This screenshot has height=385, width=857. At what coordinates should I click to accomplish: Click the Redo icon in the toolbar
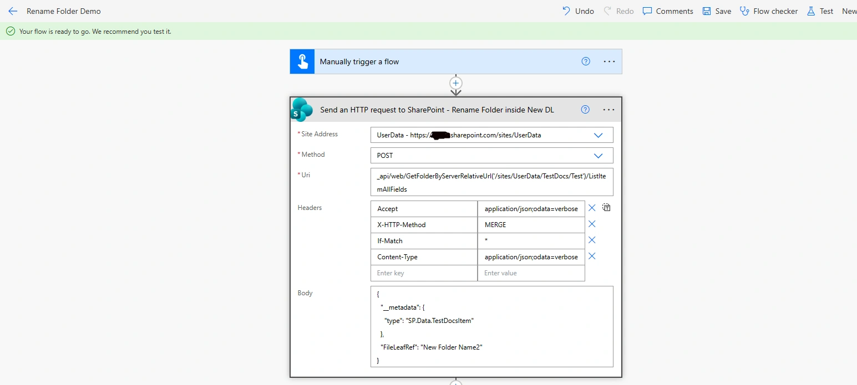tap(607, 11)
